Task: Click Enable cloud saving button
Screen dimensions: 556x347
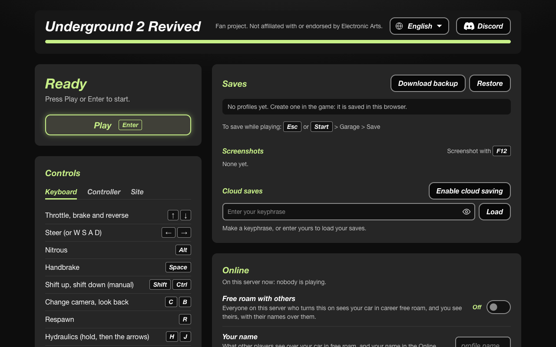Action: coord(470,191)
